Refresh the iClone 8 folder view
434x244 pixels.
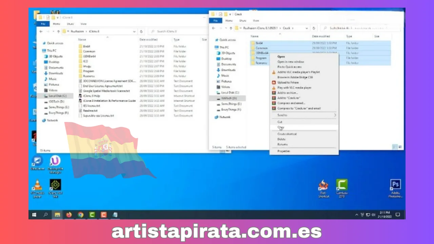(x=141, y=31)
